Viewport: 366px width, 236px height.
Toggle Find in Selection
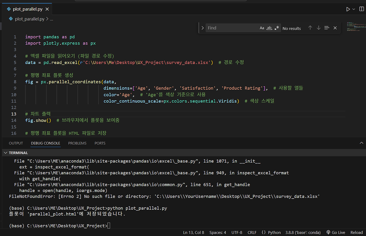tap(327, 28)
